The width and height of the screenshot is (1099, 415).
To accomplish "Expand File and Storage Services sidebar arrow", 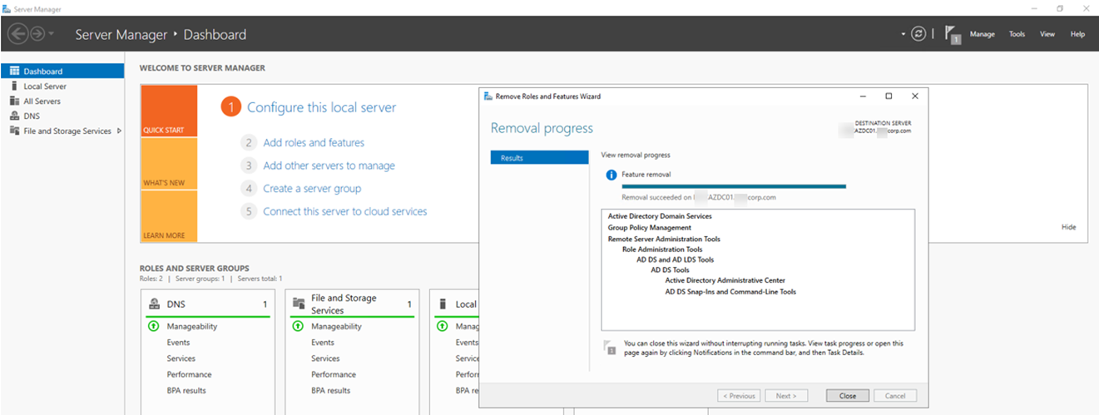I will 119,131.
